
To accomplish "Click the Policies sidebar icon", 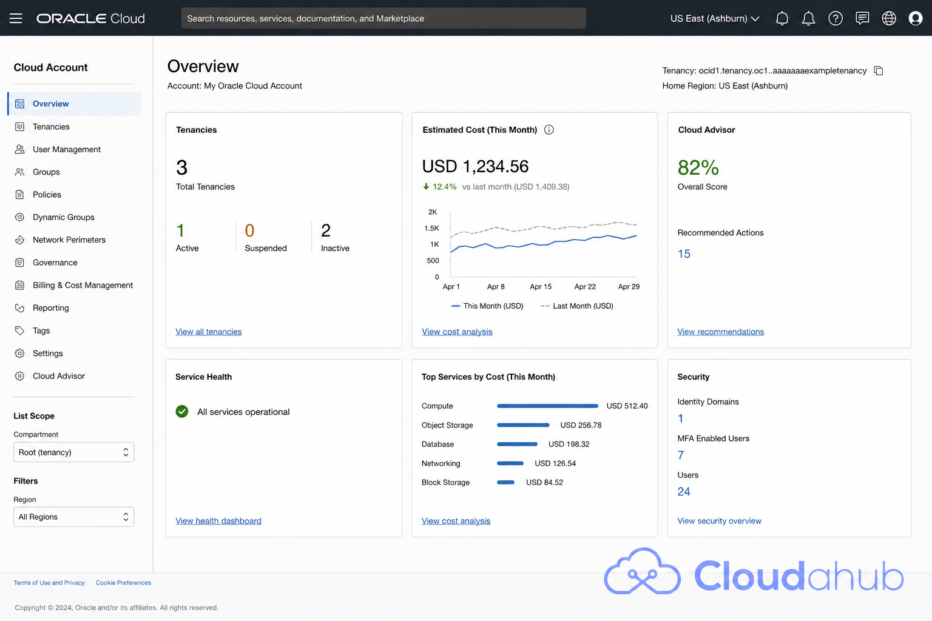I will pos(19,195).
